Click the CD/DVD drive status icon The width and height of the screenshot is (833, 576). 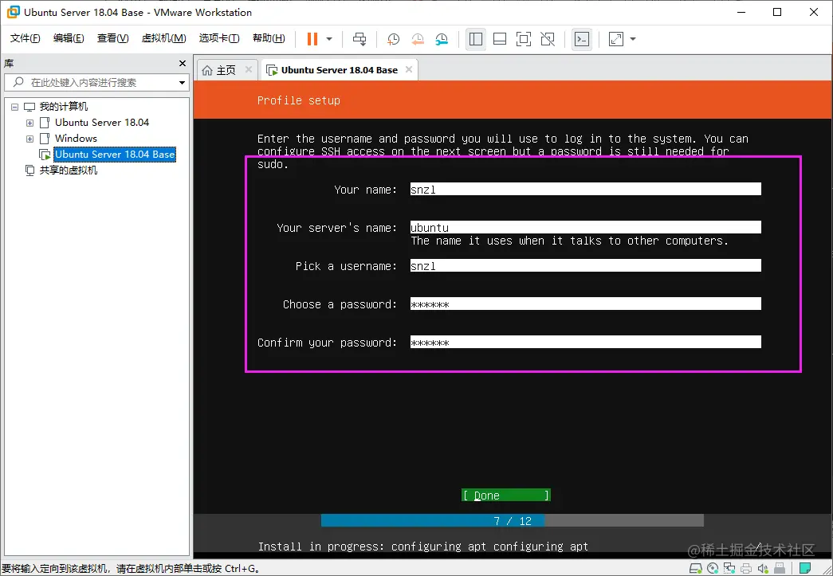click(713, 569)
